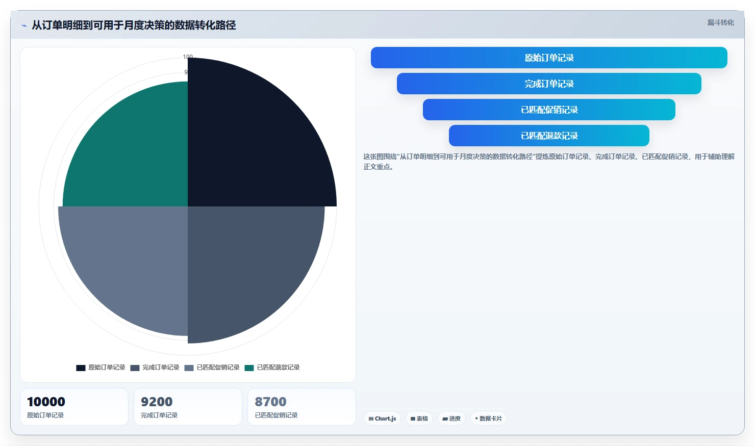Click the page title 从订单明细到可用于月度决策的数据转化路径
This screenshot has width=755, height=446.
[x=134, y=25]
